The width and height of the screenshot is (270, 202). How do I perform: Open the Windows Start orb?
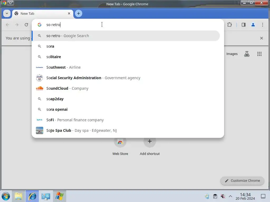click(6, 196)
